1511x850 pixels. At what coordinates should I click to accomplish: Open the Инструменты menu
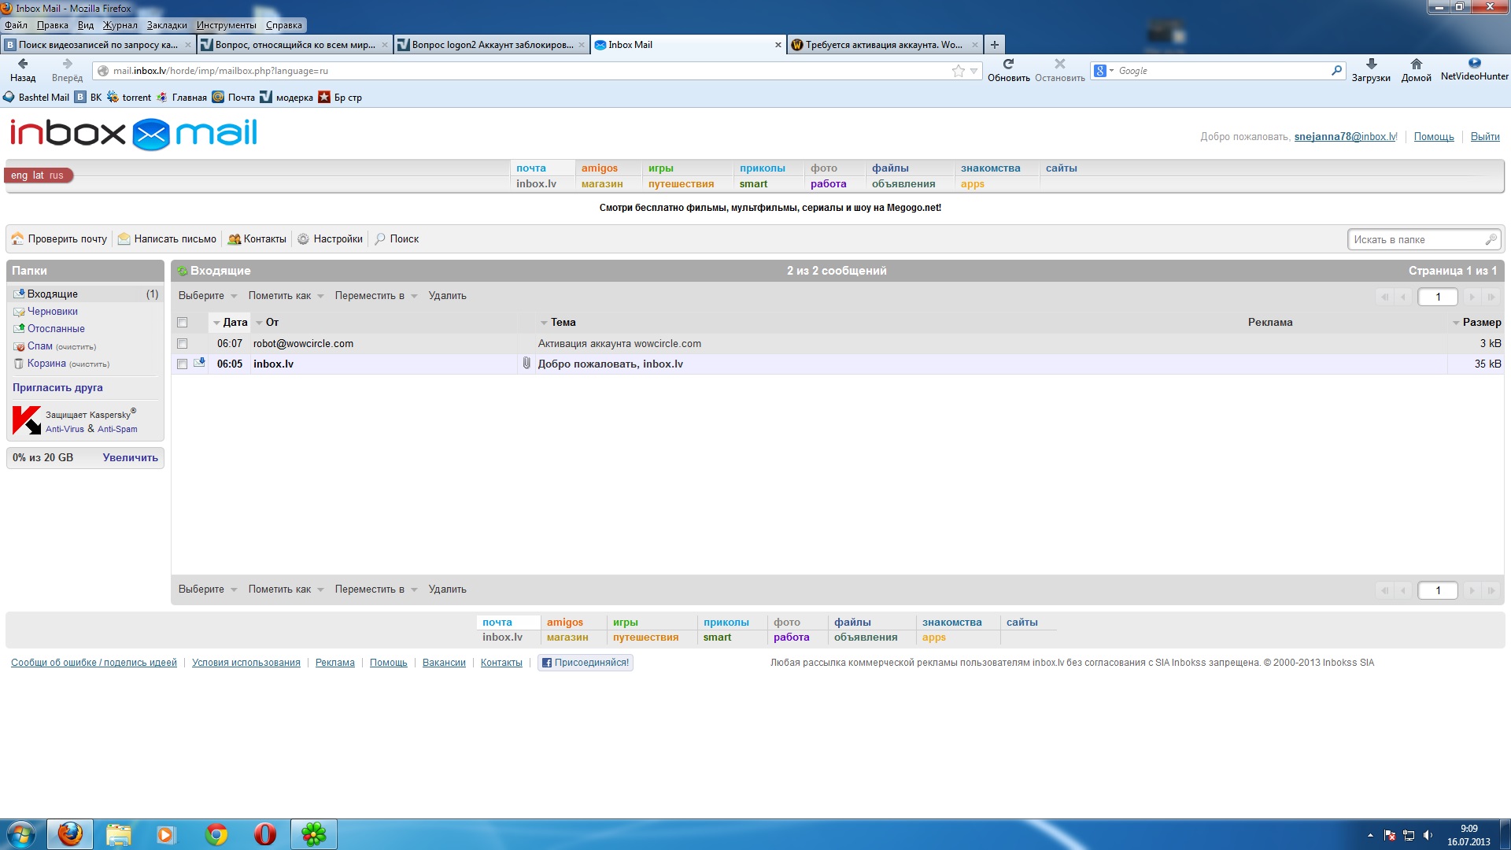227,25
